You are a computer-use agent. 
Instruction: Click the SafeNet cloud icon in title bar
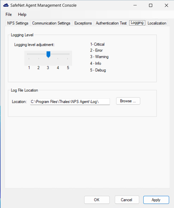pos(6,5)
